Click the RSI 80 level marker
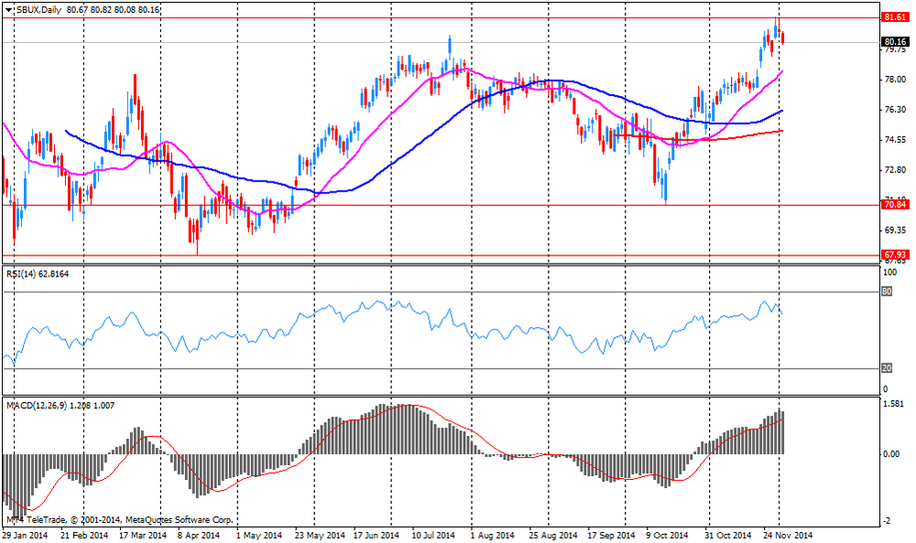 (x=886, y=292)
